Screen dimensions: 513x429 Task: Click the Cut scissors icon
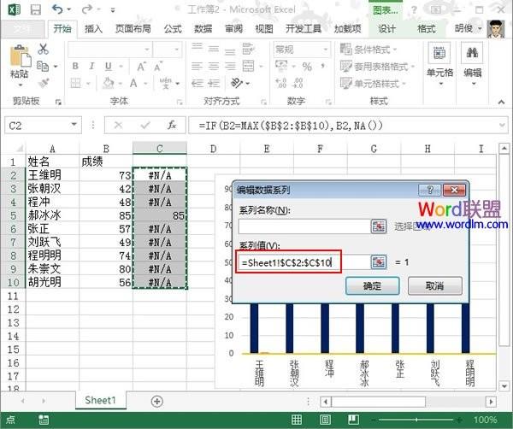[44, 50]
